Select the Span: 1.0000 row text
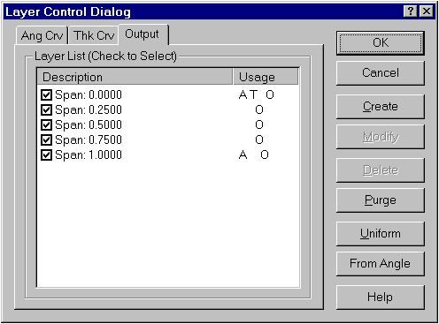 89,154
